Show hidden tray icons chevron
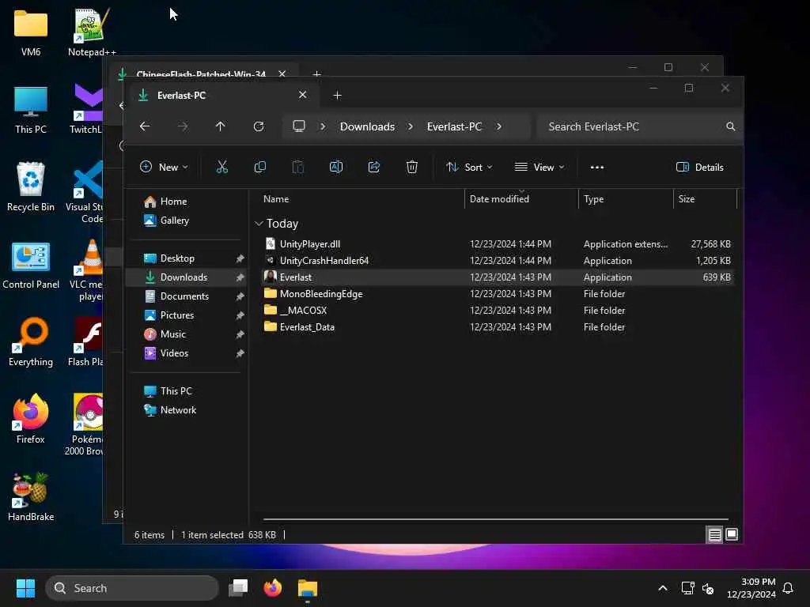 (663, 588)
